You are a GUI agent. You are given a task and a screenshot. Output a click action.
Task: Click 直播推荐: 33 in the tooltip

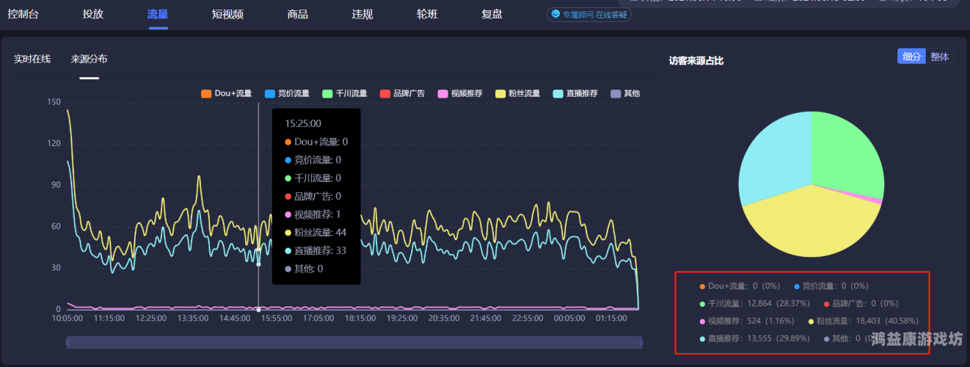(x=315, y=250)
